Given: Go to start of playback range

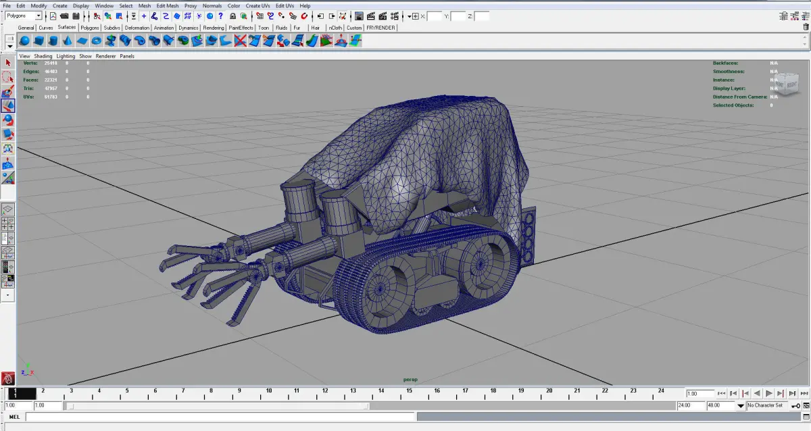Looking at the screenshot, I should coord(722,393).
